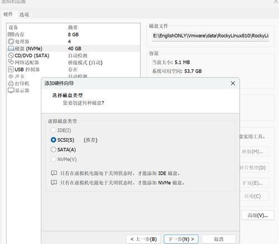
Task: Go back with 上一步(B) button
Action: 143,239
